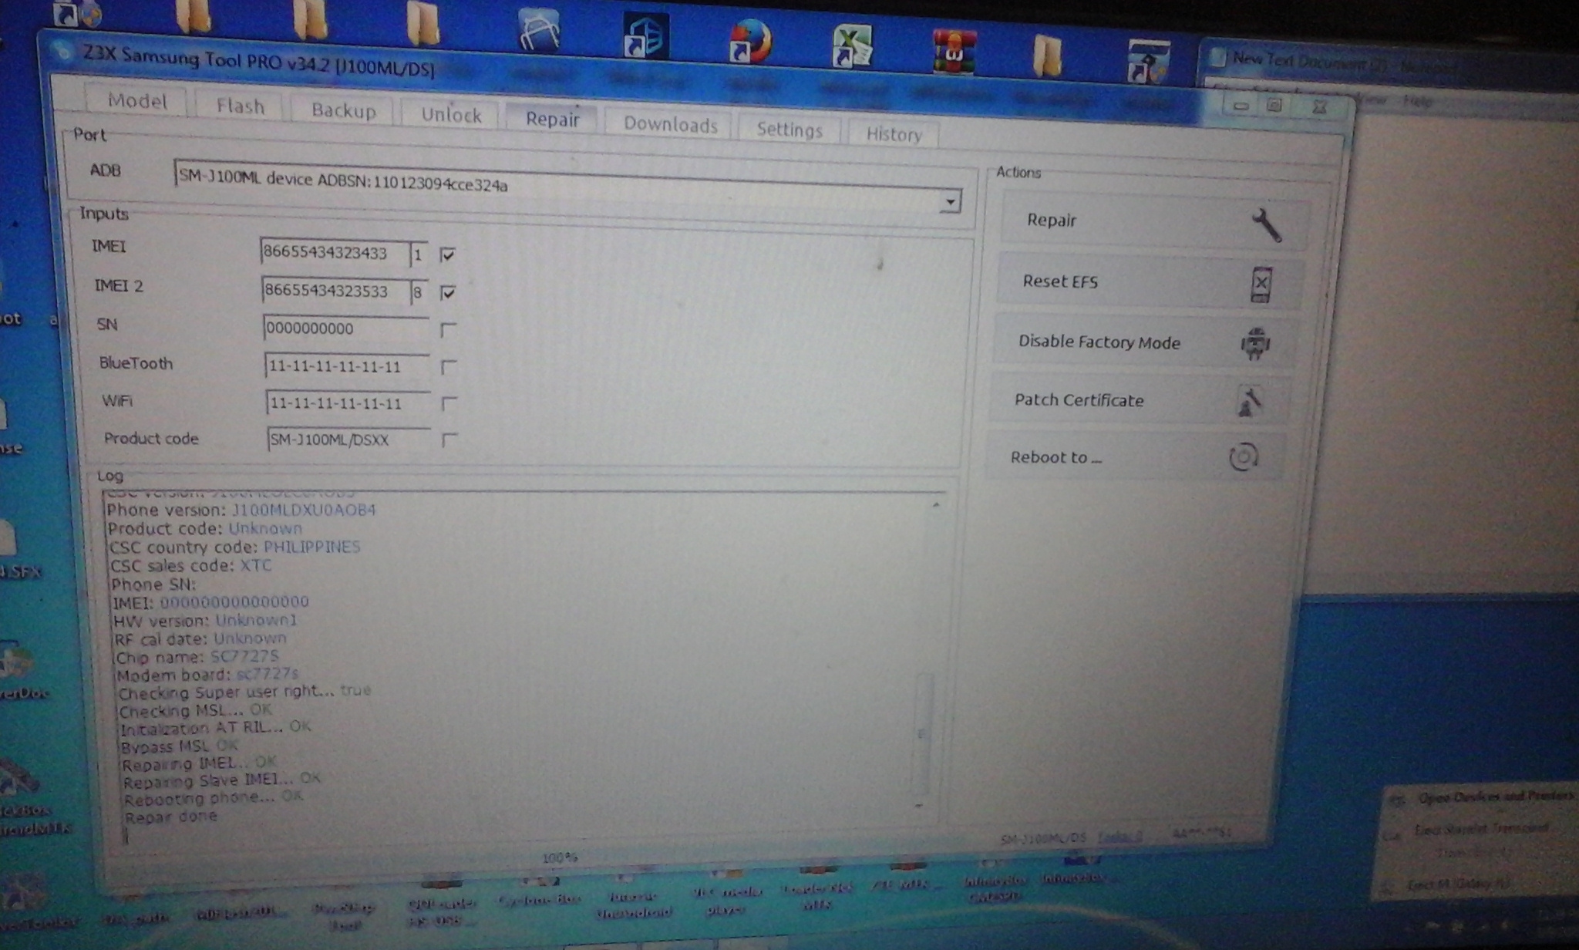Image resolution: width=1579 pixels, height=950 pixels.
Task: Click the Tasks link in status bar
Action: click(1120, 837)
